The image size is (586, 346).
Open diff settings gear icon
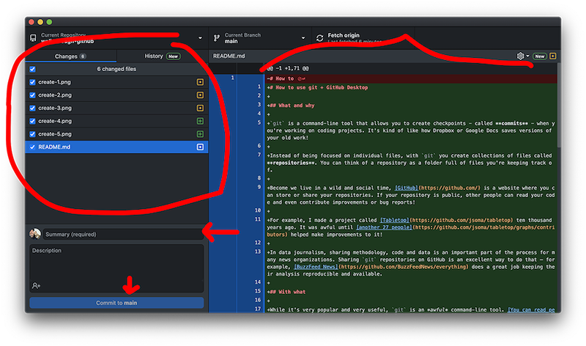520,56
